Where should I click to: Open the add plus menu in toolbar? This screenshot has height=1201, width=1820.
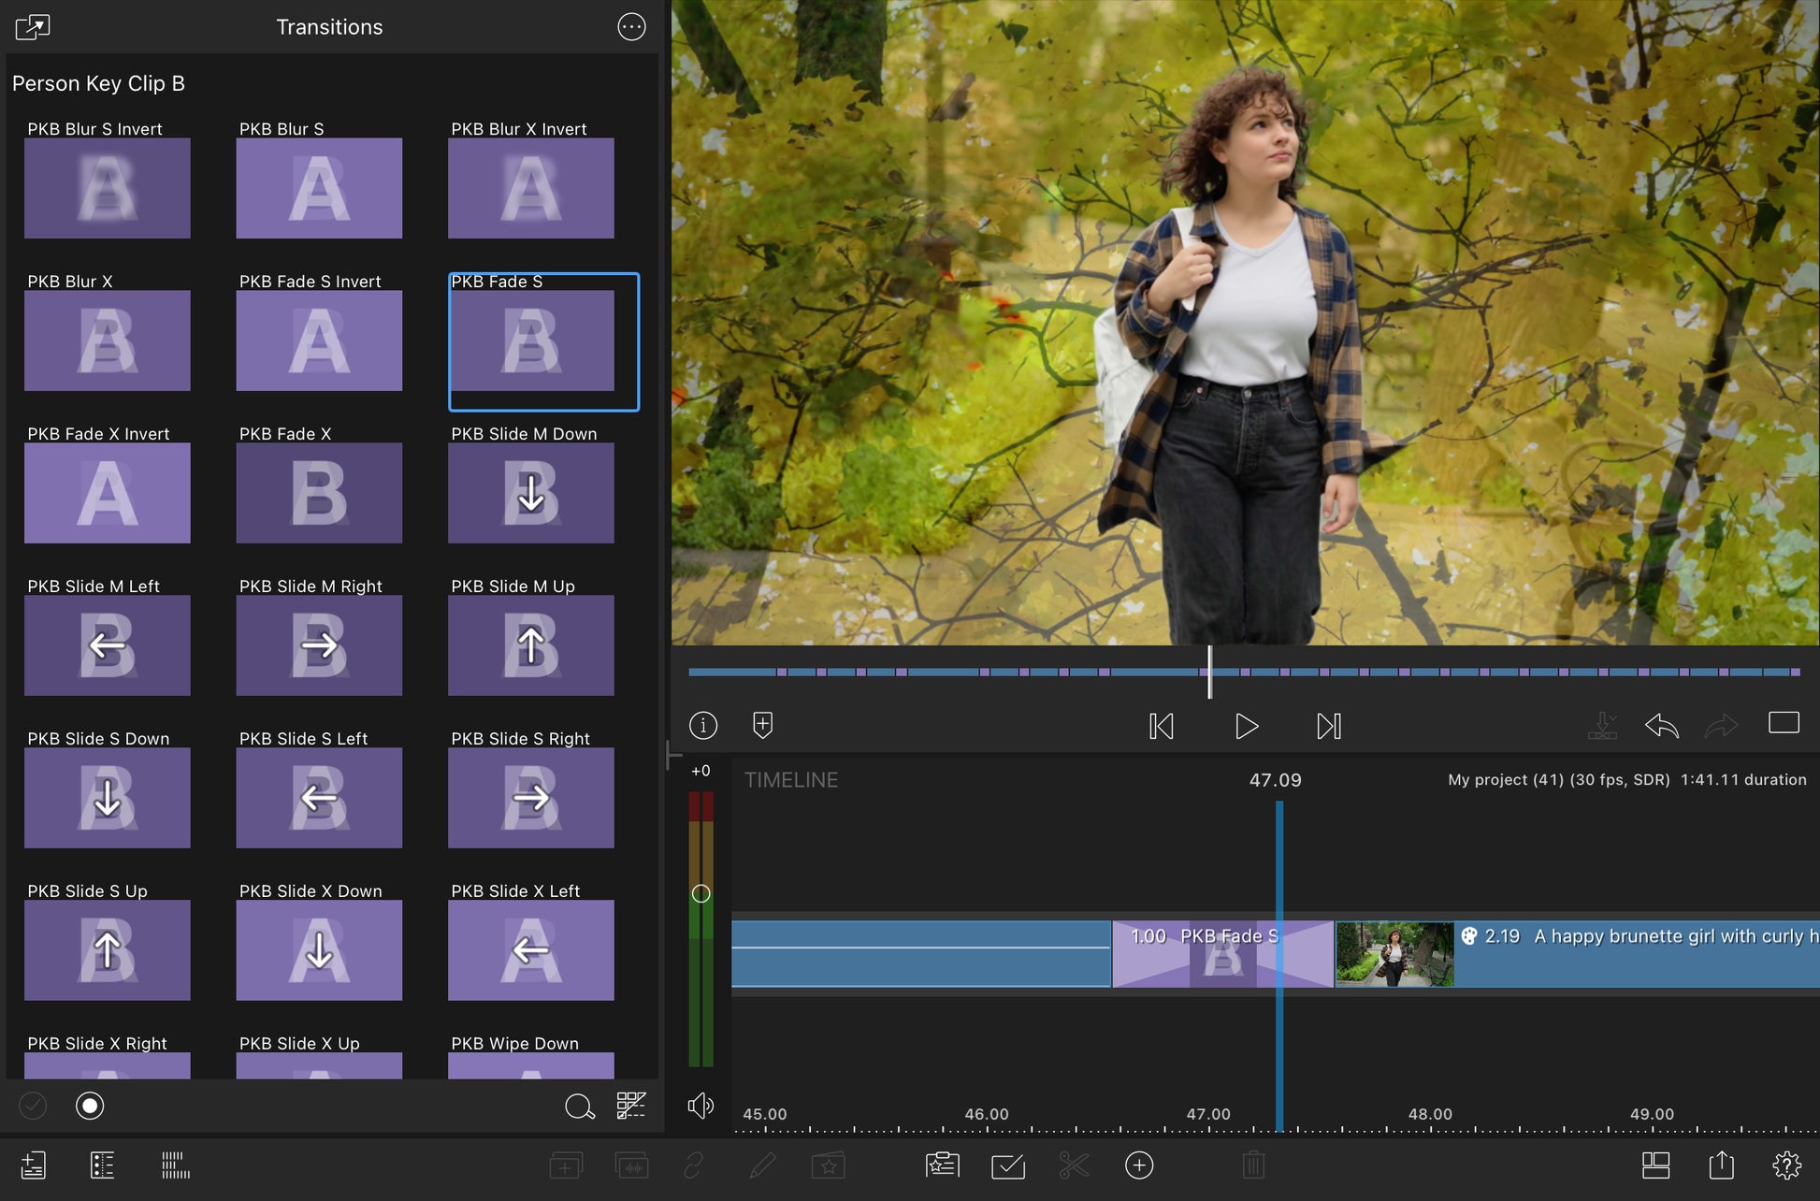click(x=1138, y=1165)
